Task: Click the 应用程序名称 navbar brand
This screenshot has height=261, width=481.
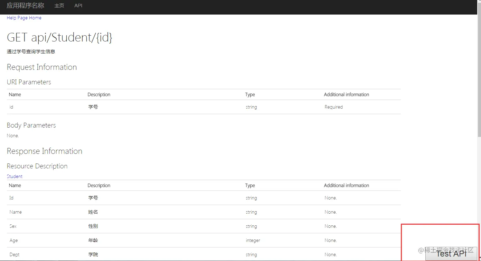Action: pyautogui.click(x=26, y=6)
